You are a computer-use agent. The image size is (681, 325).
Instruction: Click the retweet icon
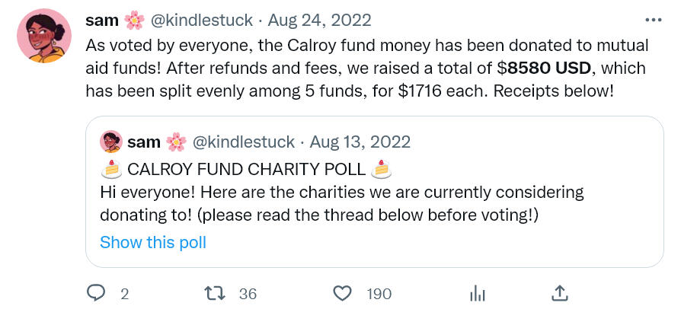[x=215, y=294]
